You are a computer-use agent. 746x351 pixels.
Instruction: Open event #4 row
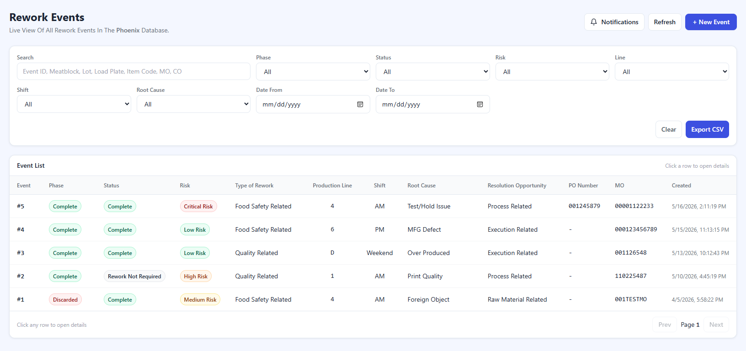(x=373, y=229)
